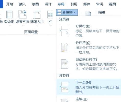121x102 pixels.
Task: Click description '标记一页结束与下一页开始的位置。'
Action: point(97,33)
